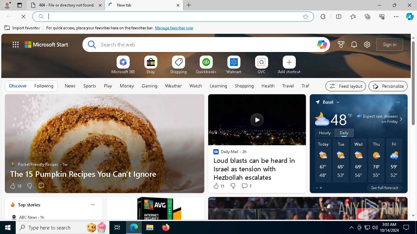Open comments on Israel blasts article
Viewport: 417px width, 234px height.
246,186
